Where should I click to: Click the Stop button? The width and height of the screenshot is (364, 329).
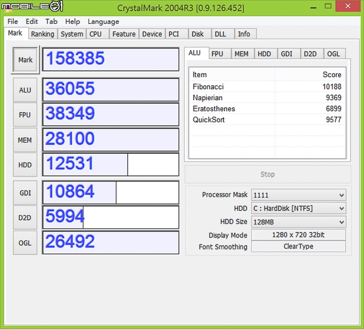coord(267,174)
